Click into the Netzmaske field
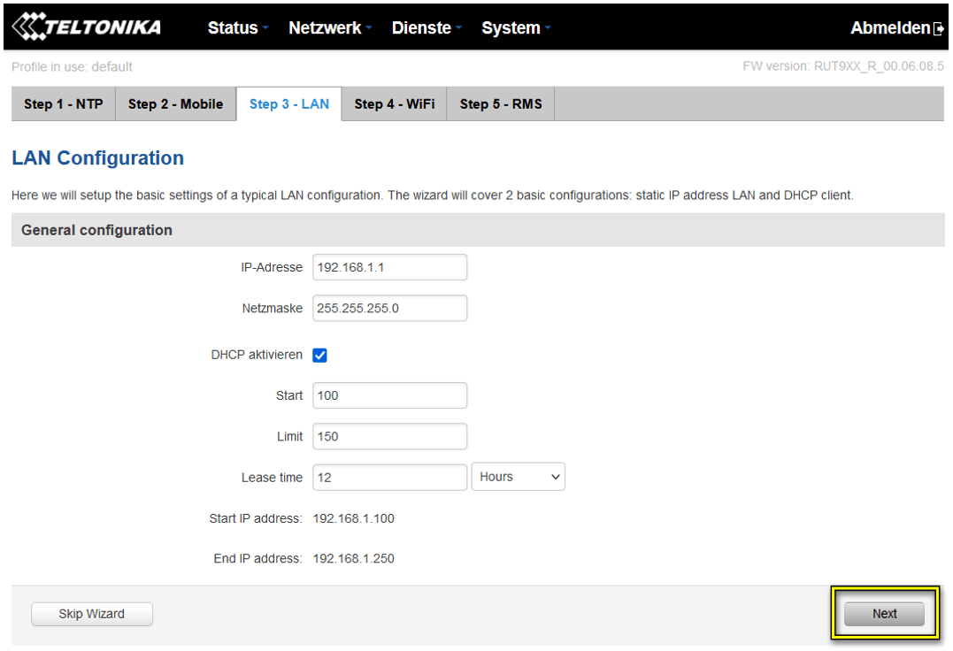 [x=389, y=308]
